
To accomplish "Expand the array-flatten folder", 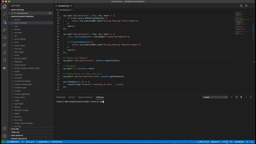I will (20, 39).
